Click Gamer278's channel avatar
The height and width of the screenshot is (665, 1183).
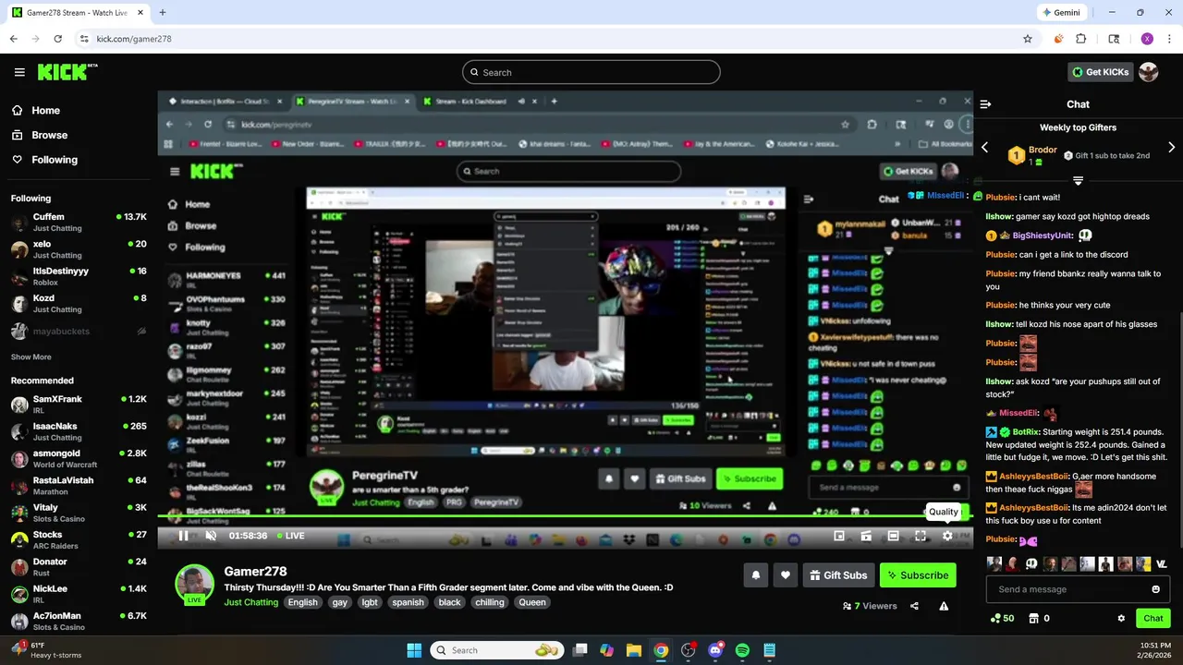point(194,584)
